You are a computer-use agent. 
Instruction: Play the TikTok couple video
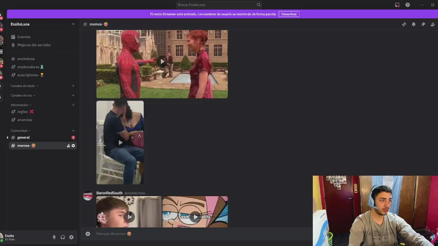120,142
